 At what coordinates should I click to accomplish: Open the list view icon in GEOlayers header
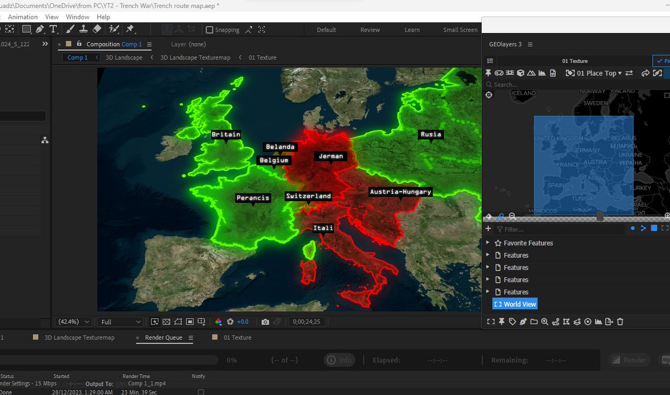coord(490,61)
